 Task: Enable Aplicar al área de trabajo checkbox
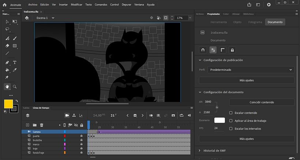pos(231,121)
